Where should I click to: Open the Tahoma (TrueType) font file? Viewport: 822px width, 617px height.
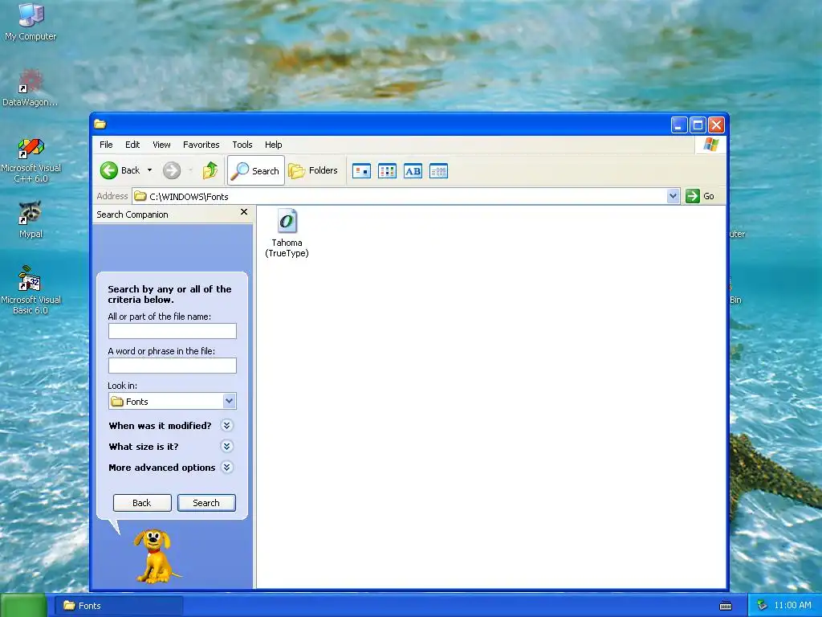tap(287, 234)
